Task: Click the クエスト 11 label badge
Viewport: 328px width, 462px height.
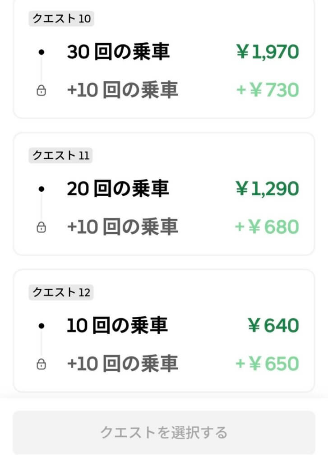Action: (61, 156)
